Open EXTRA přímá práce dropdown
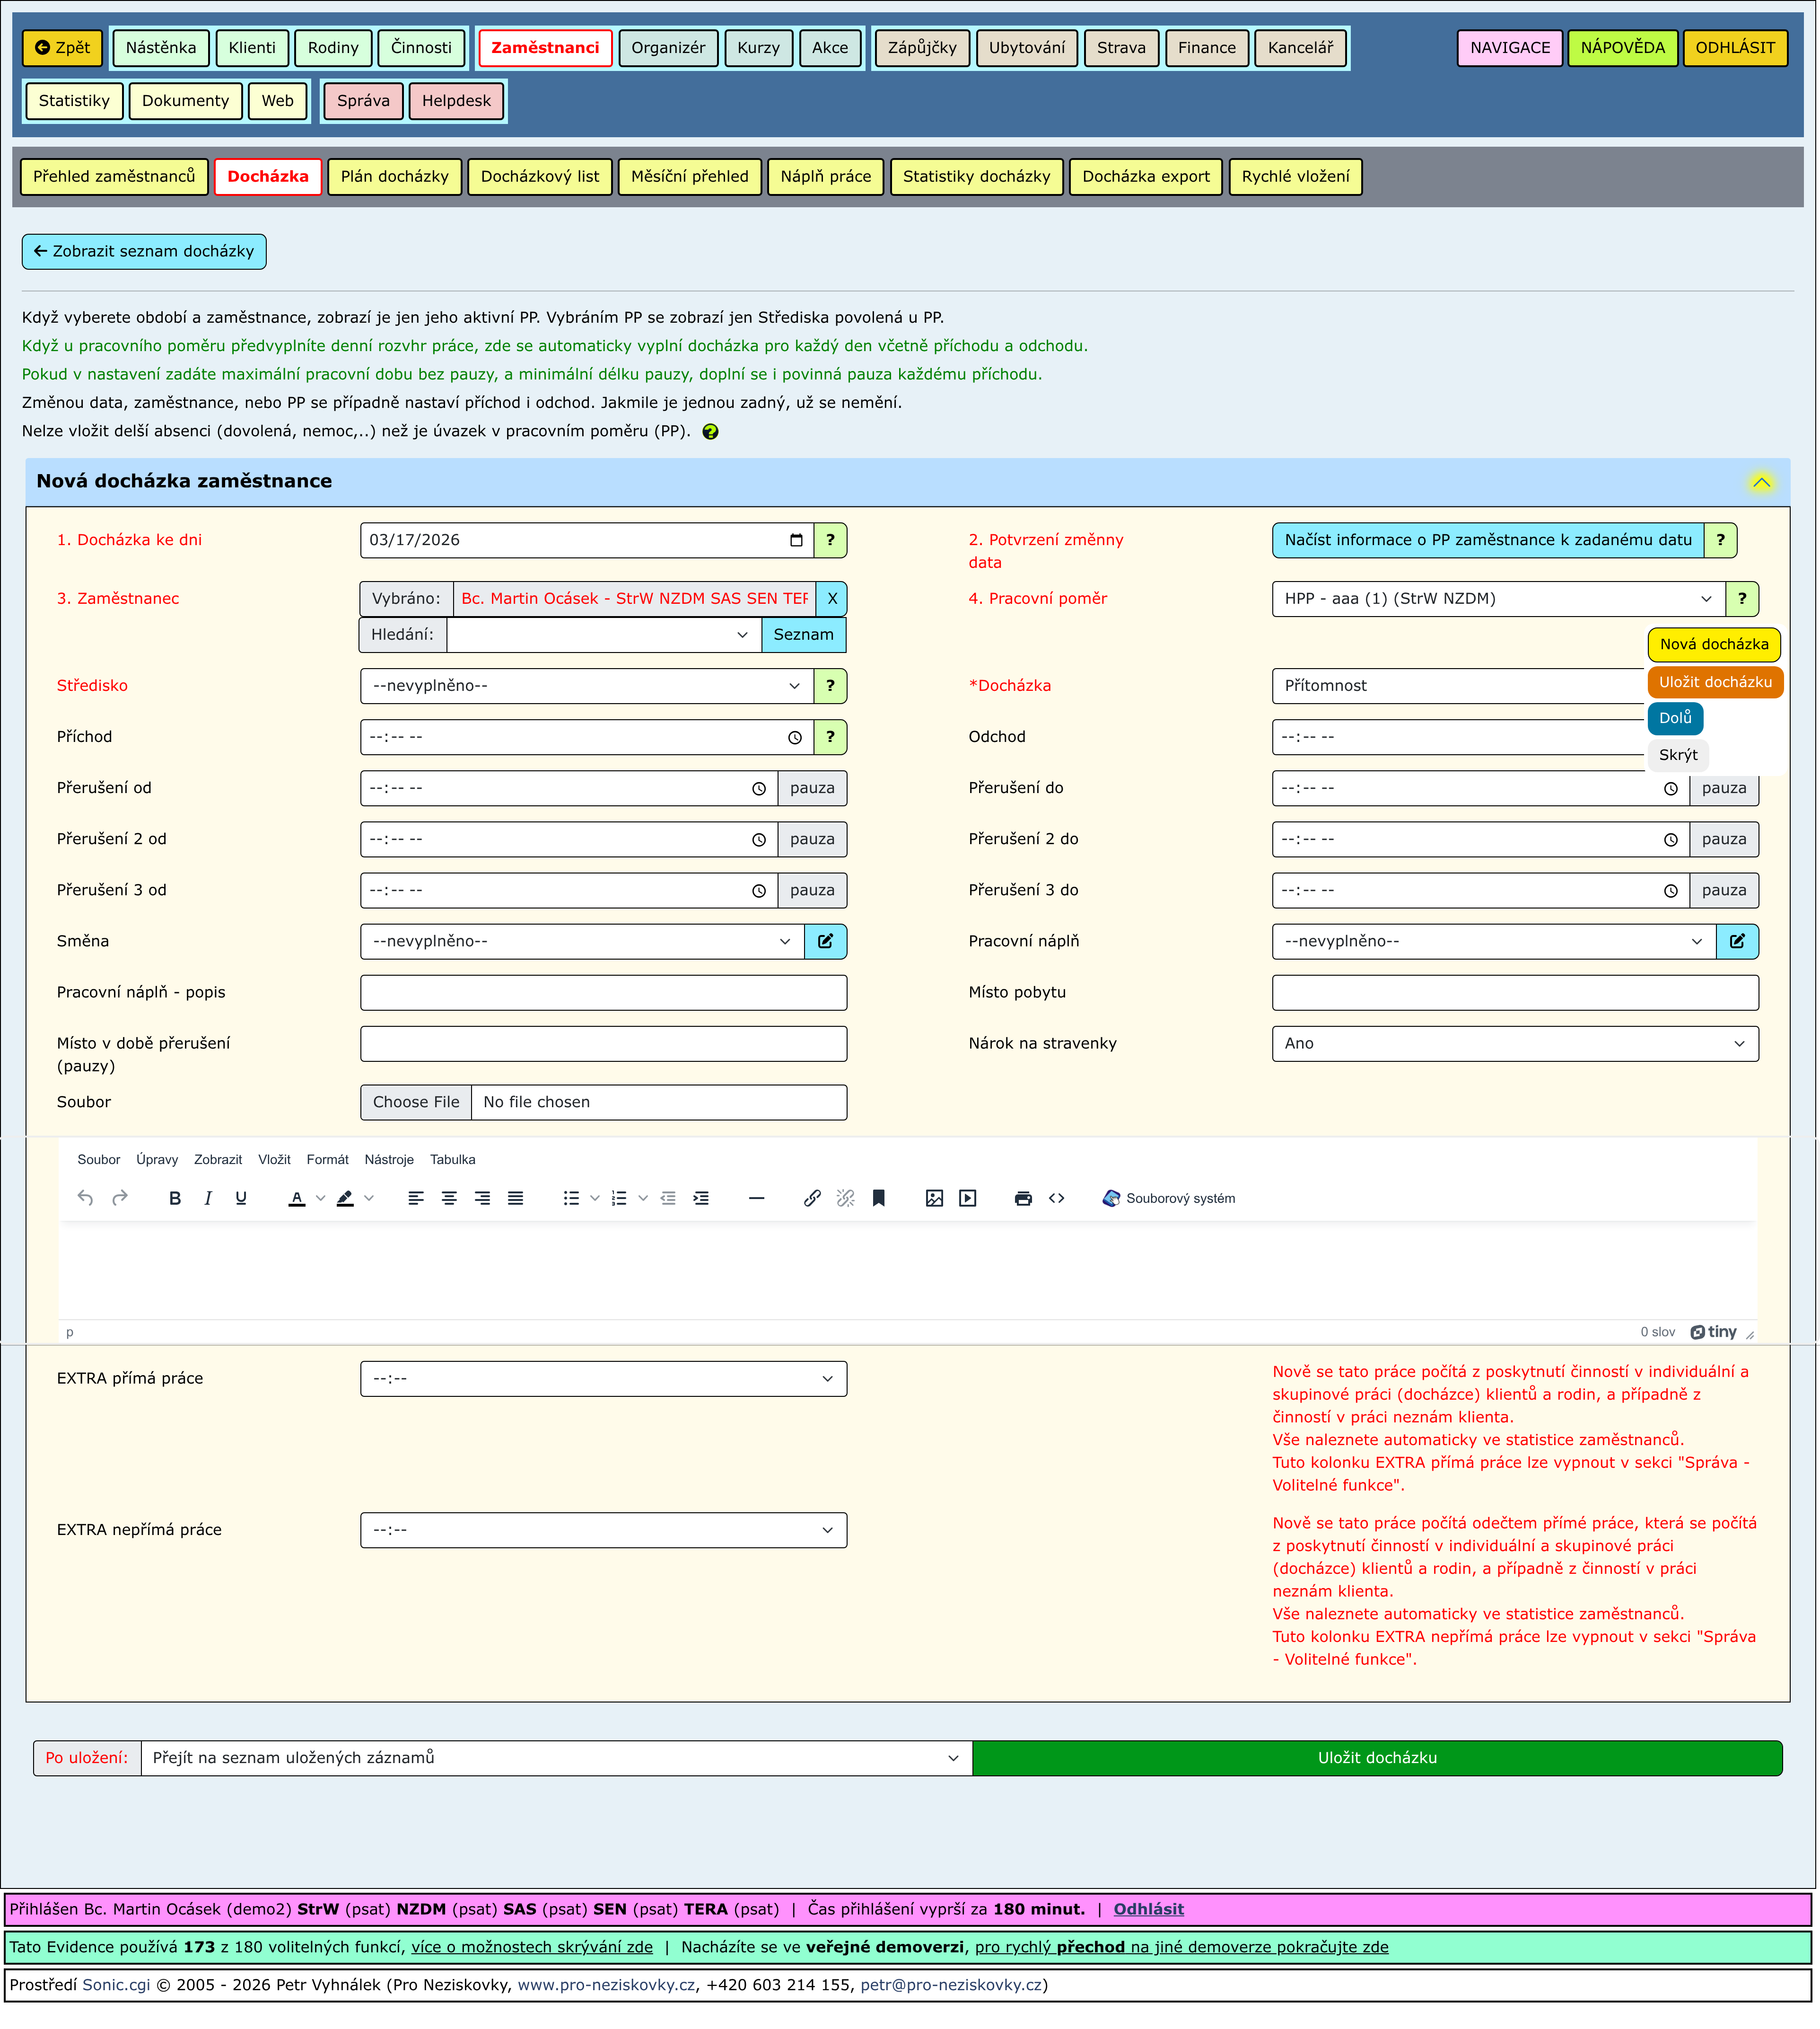 [603, 1379]
